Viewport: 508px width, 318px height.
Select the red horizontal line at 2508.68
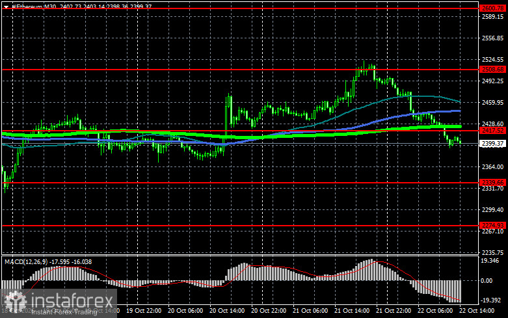[240, 70]
